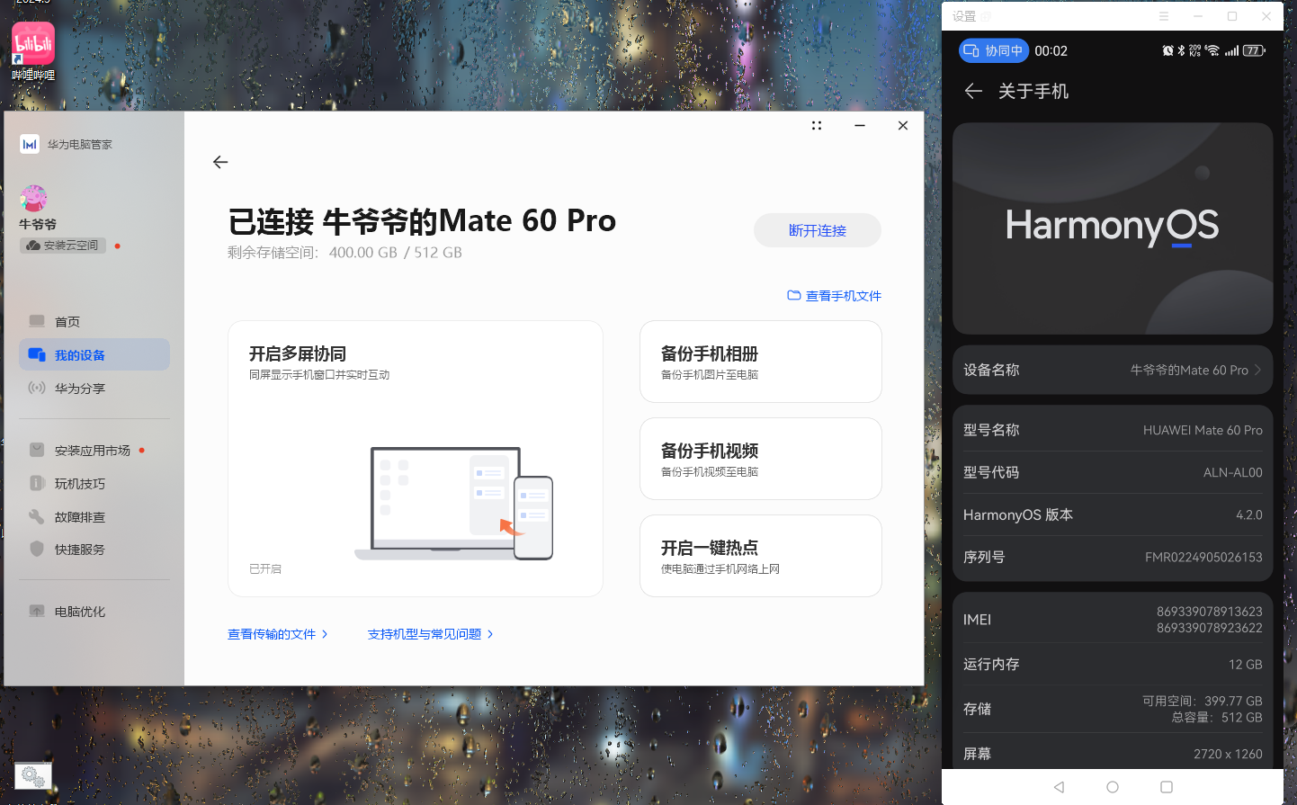Click the 快捷服务 shield icon
Screen dimensions: 1297x805
37,549
